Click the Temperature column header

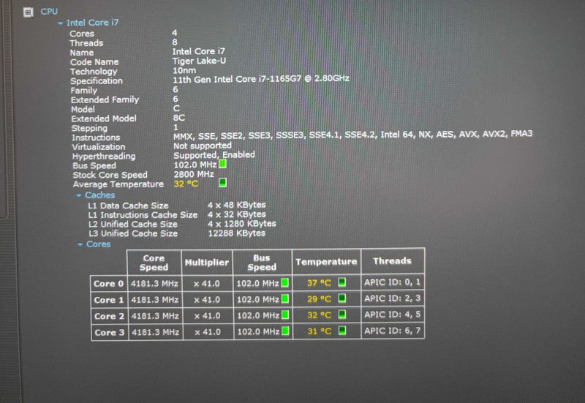(326, 262)
